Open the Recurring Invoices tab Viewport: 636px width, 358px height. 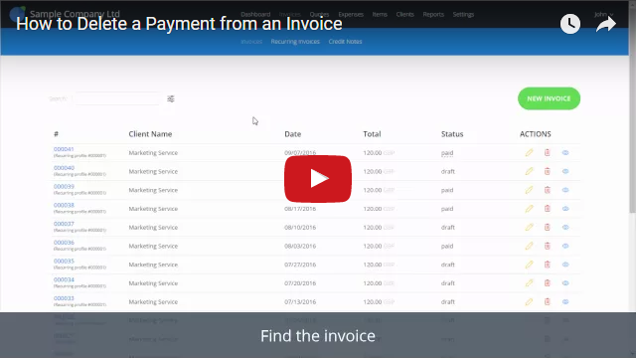pos(295,42)
